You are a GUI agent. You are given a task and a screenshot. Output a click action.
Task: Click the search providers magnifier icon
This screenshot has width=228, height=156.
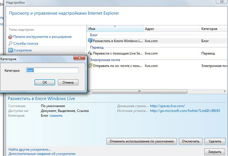pos(10,43)
